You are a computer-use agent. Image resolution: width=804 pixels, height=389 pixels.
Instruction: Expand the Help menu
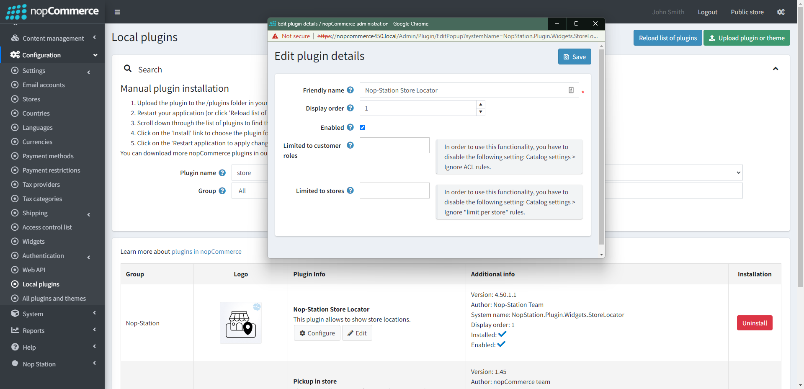[x=52, y=347]
